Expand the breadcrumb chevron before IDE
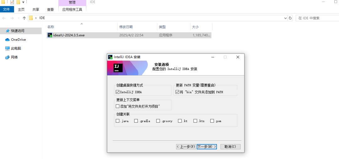The image size is (339, 159). [x=36, y=18]
